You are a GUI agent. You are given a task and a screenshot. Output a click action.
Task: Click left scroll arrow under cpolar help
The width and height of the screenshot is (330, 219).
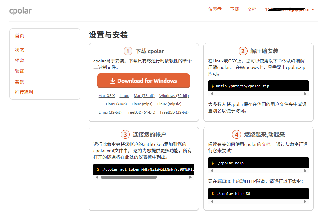tap(212, 171)
